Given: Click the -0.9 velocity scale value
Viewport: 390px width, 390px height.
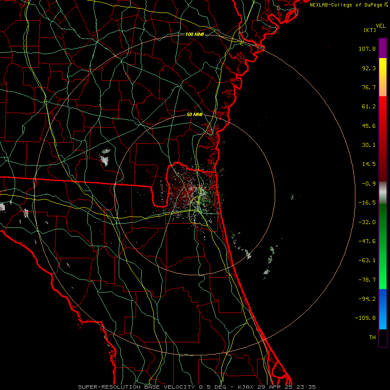Looking at the screenshot, I should (x=369, y=184).
